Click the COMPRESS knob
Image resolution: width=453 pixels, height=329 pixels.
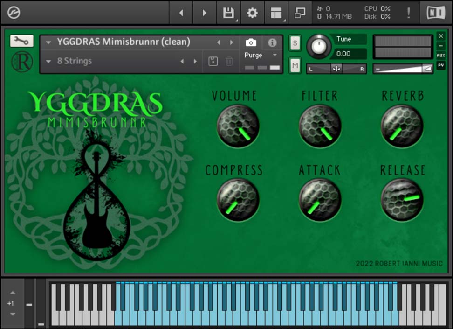click(238, 200)
